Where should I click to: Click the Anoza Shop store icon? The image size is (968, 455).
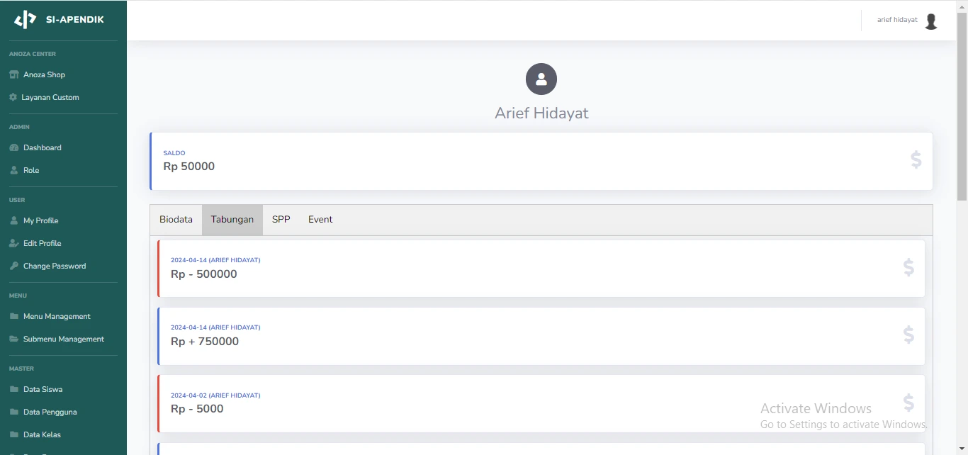[13, 74]
